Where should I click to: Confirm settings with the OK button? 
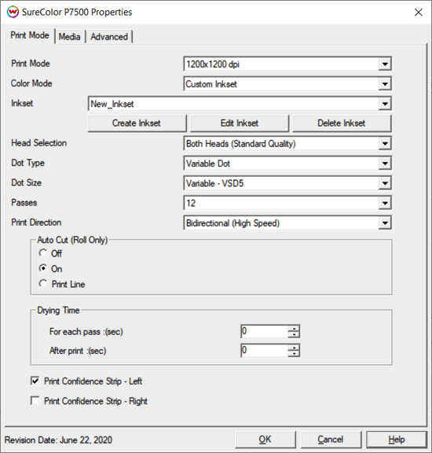coord(265,440)
